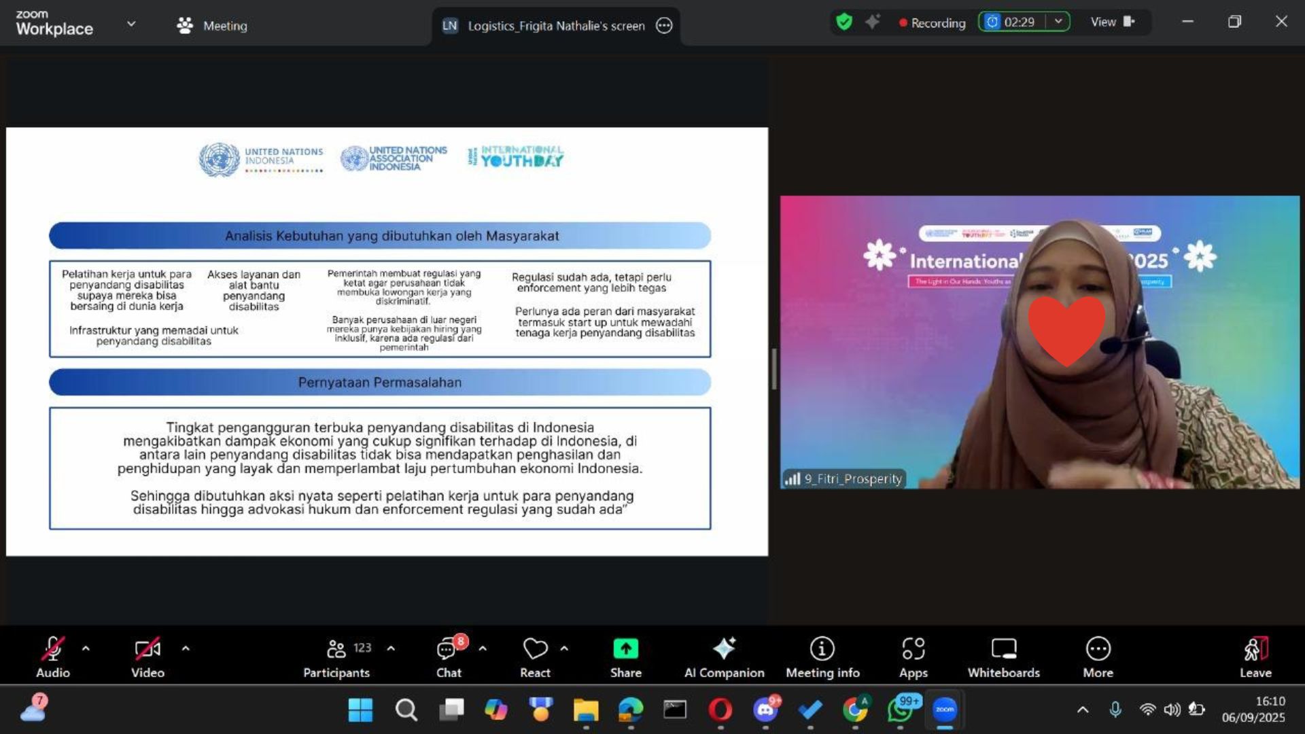Screen dimensions: 1305x734
Task: Expand audio settings using the chevron beside Audio
Action: coord(86,648)
